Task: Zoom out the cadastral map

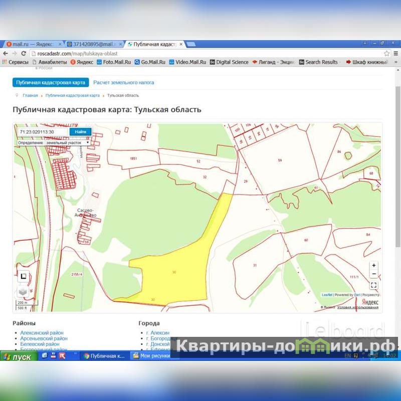Action: click(x=374, y=274)
